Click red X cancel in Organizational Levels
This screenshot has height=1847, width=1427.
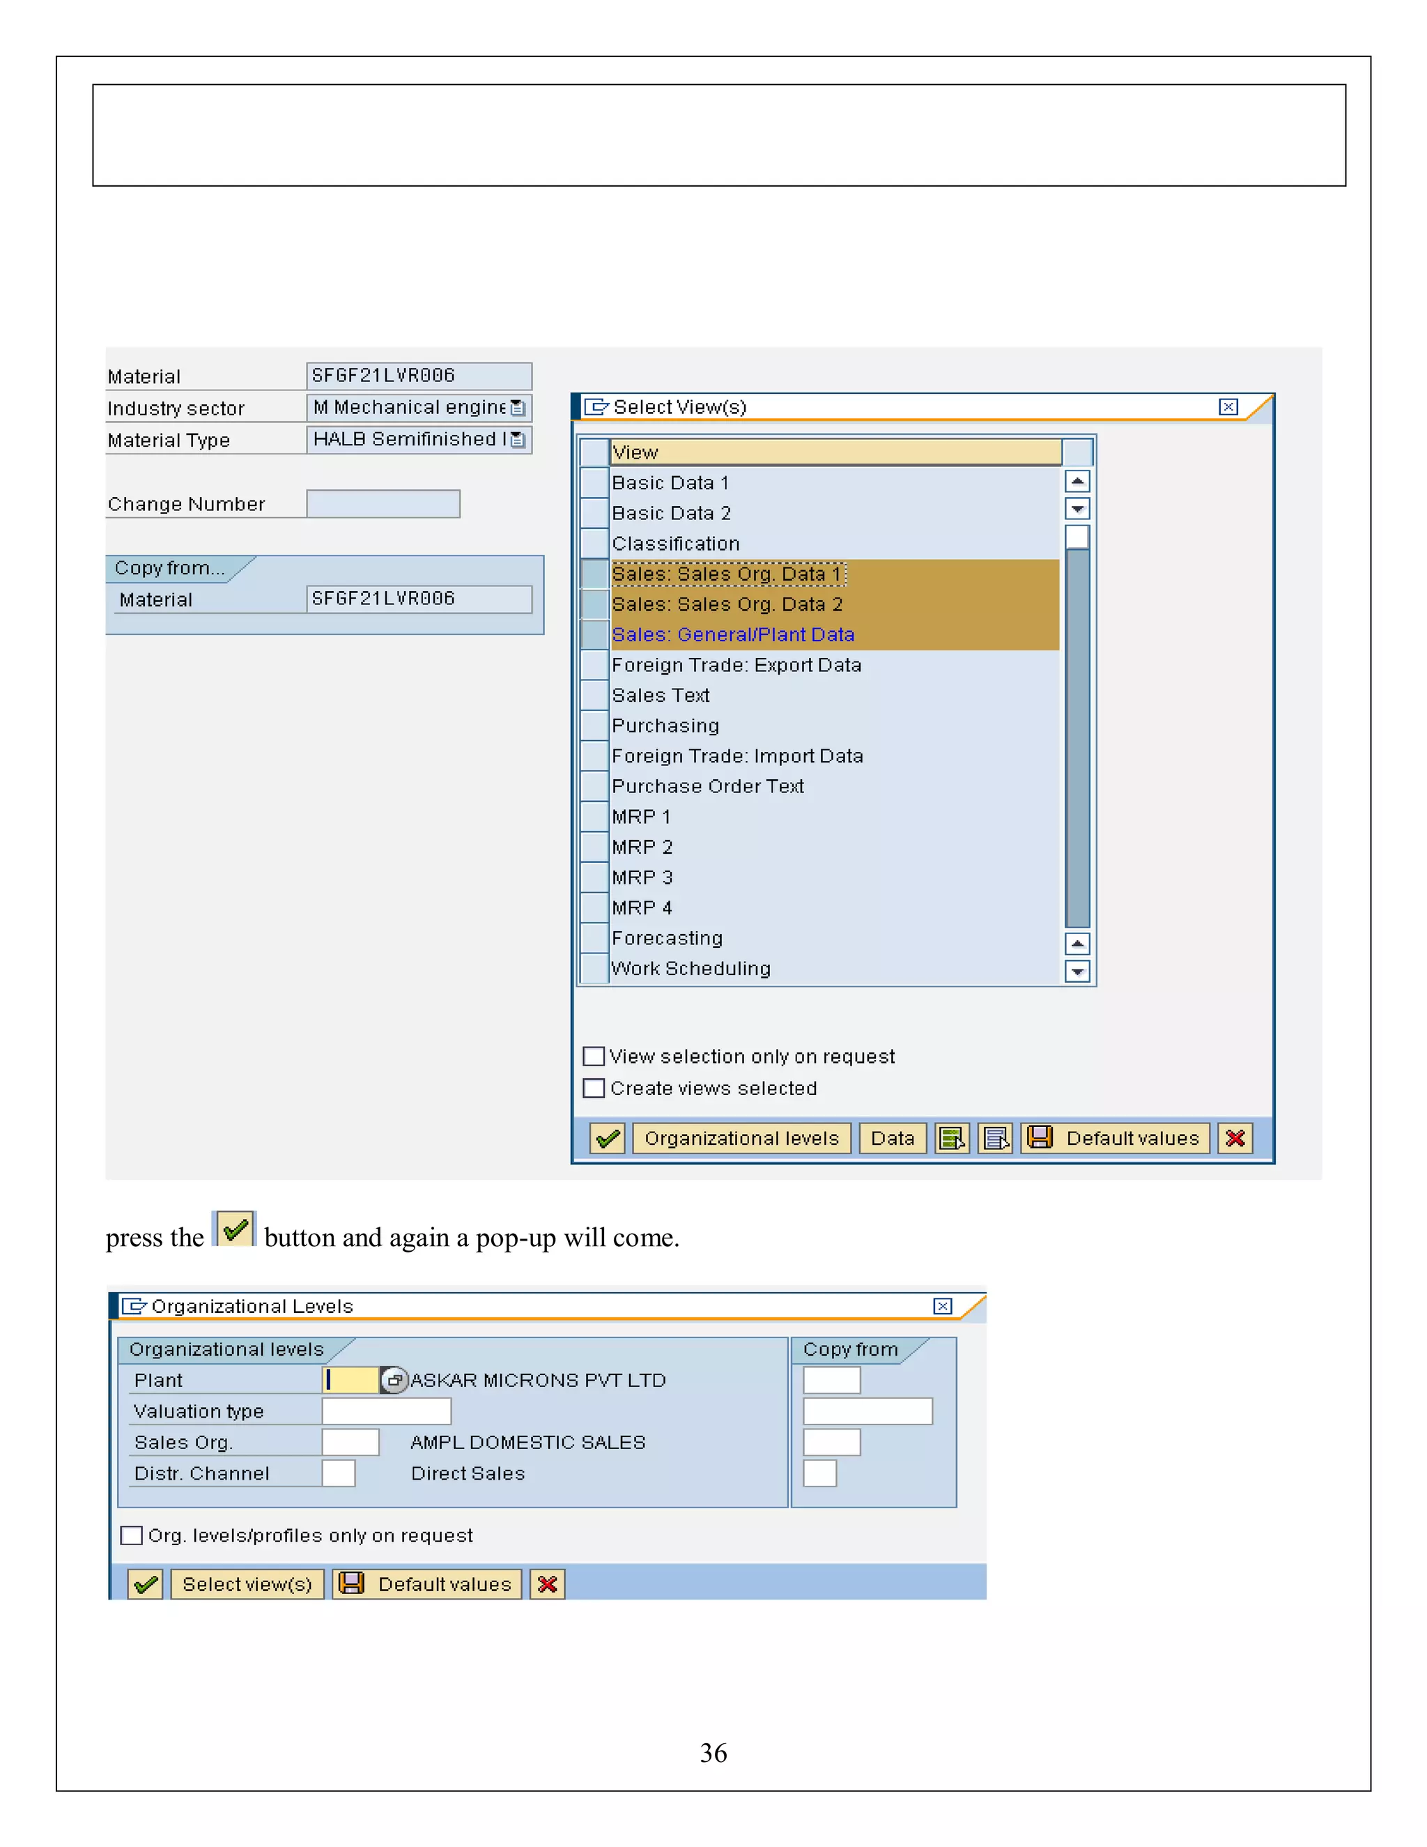[x=547, y=1584]
